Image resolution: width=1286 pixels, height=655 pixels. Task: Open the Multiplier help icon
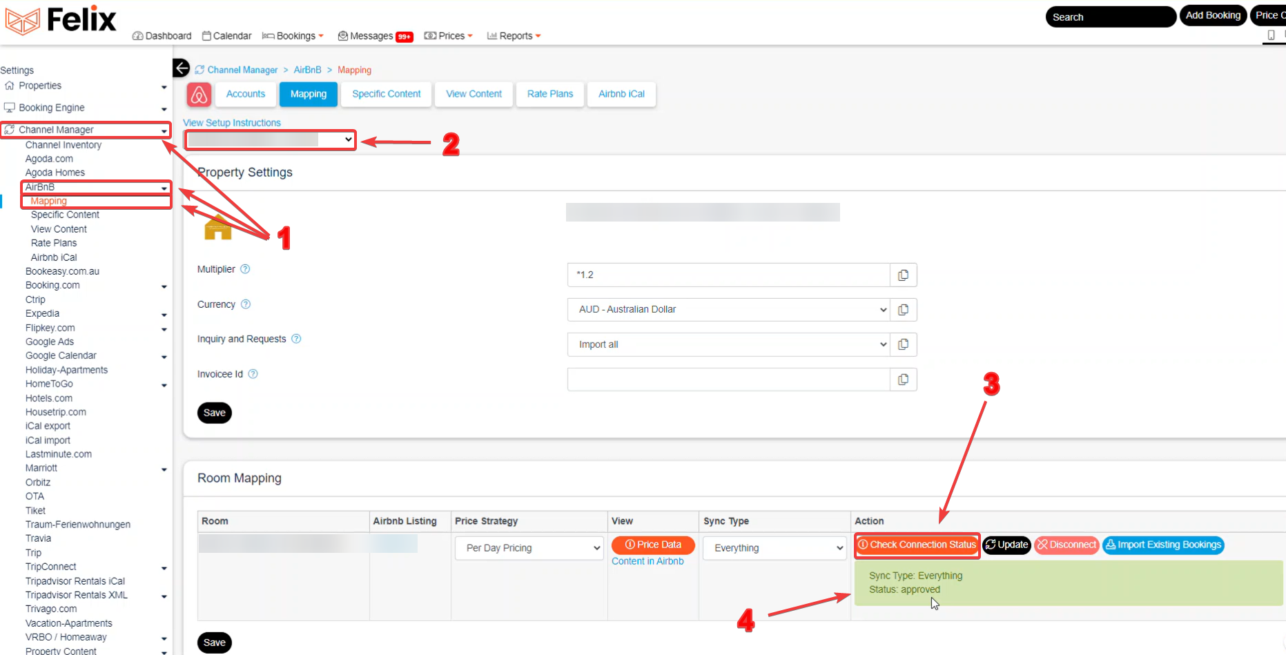tap(245, 269)
